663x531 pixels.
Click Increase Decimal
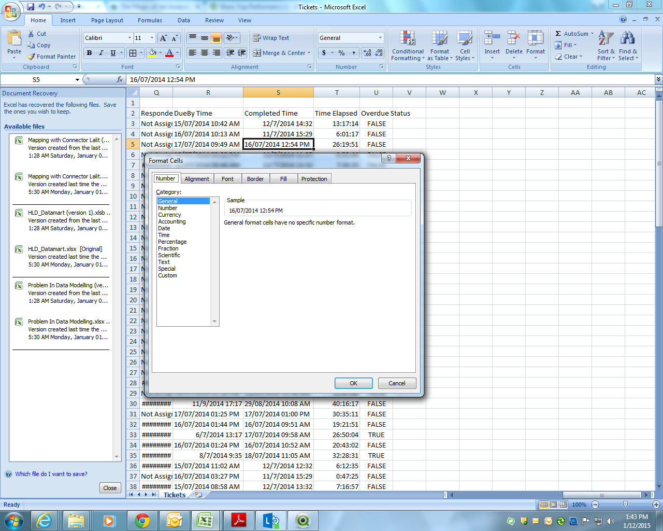pos(367,53)
